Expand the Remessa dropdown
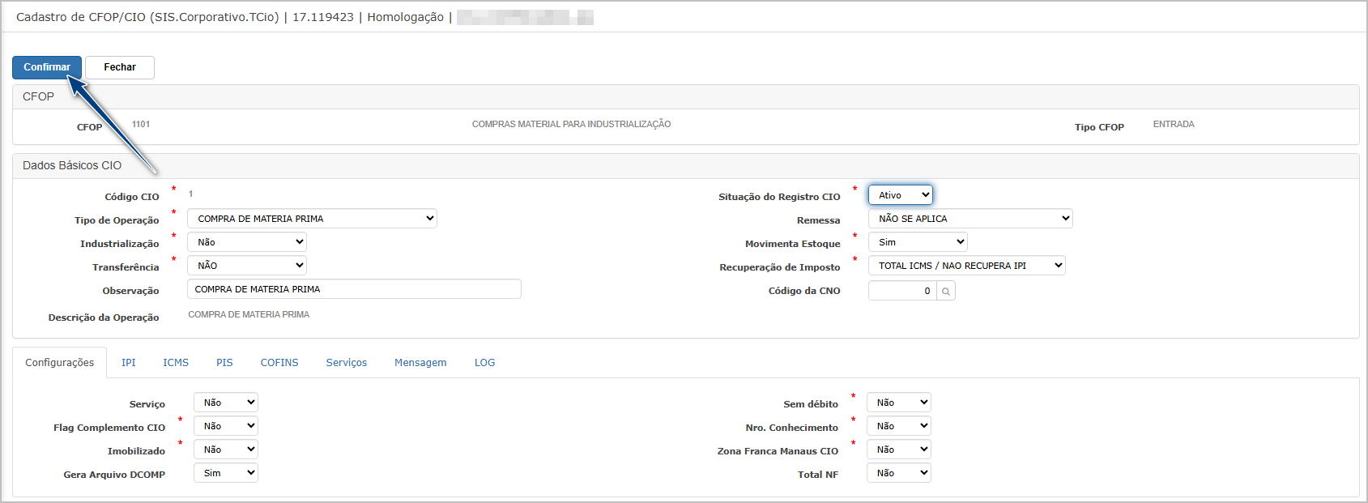The height and width of the screenshot is (503, 1368). click(970, 219)
